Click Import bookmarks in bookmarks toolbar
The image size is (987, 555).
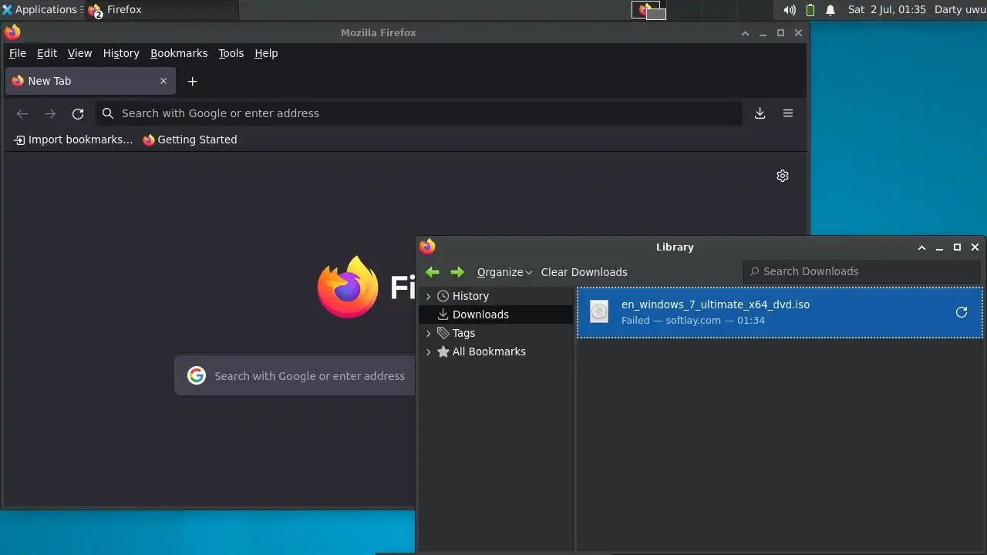(x=73, y=140)
